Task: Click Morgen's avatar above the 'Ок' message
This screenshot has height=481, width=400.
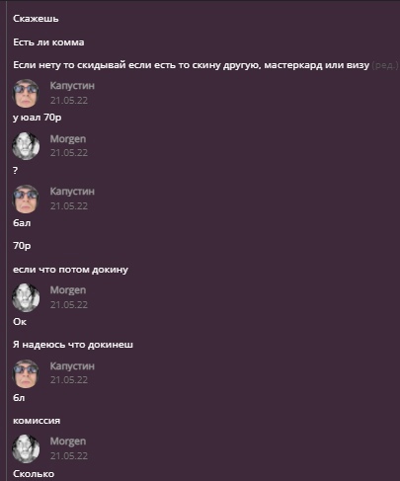Action: [x=26, y=297]
